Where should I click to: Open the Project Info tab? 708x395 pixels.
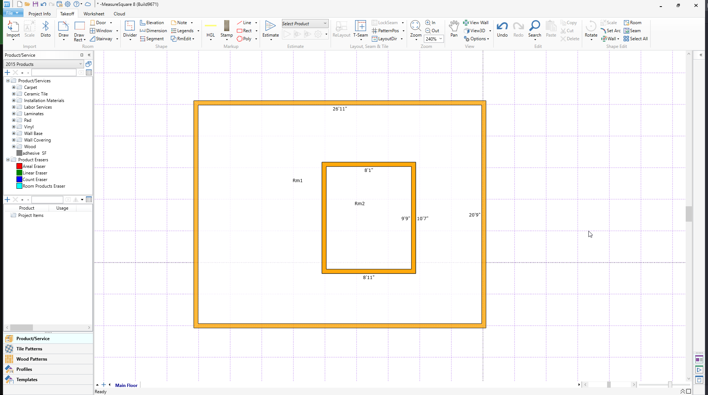(39, 14)
